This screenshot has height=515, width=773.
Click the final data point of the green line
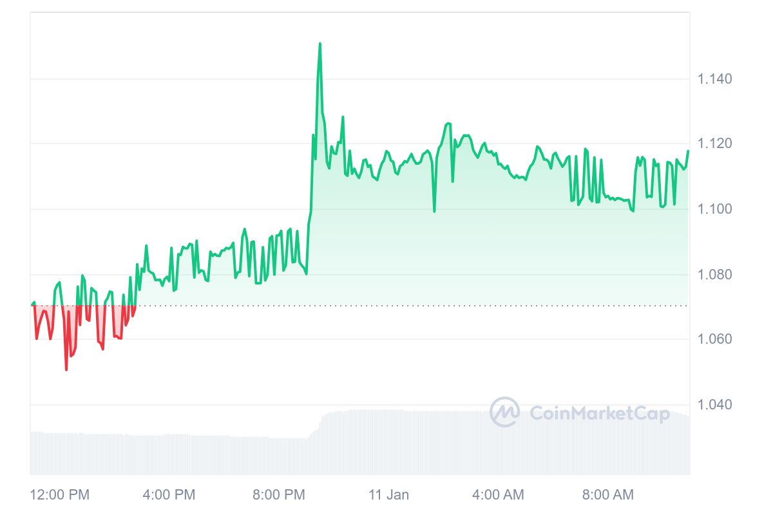point(688,151)
